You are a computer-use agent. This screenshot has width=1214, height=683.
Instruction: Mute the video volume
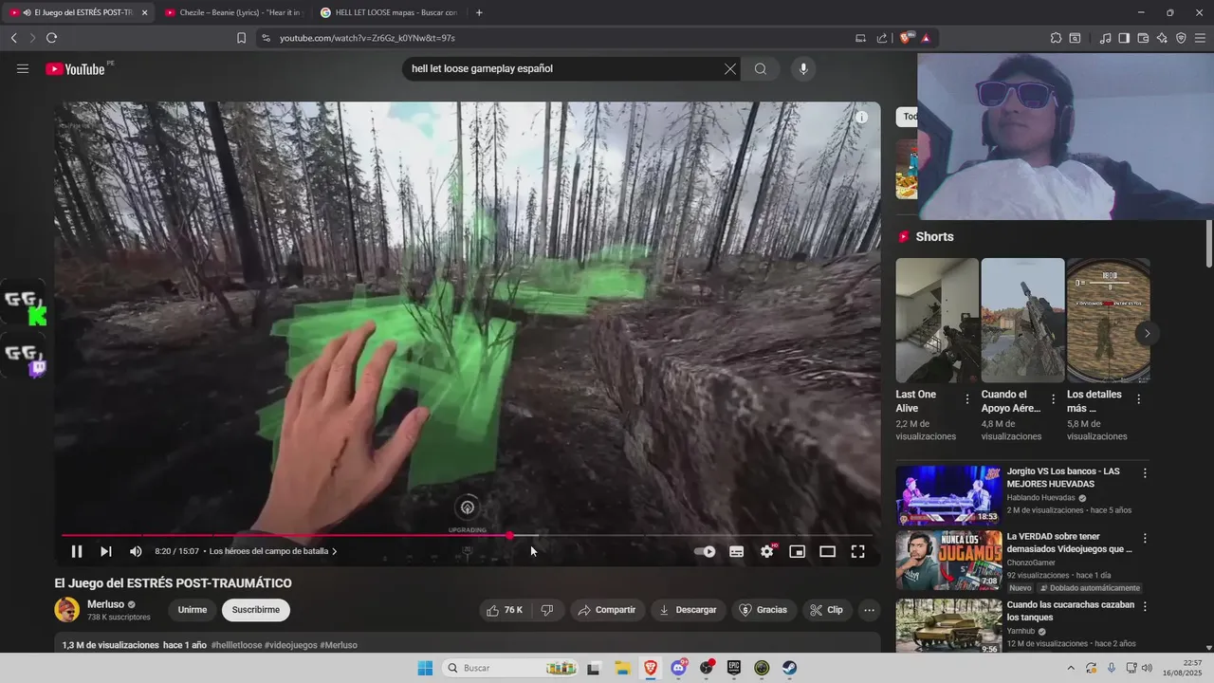tap(136, 551)
